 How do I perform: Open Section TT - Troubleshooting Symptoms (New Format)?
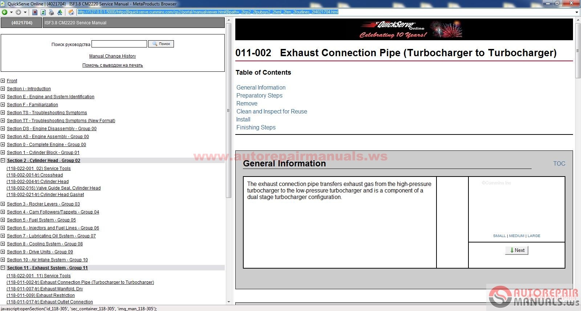[x=61, y=121]
